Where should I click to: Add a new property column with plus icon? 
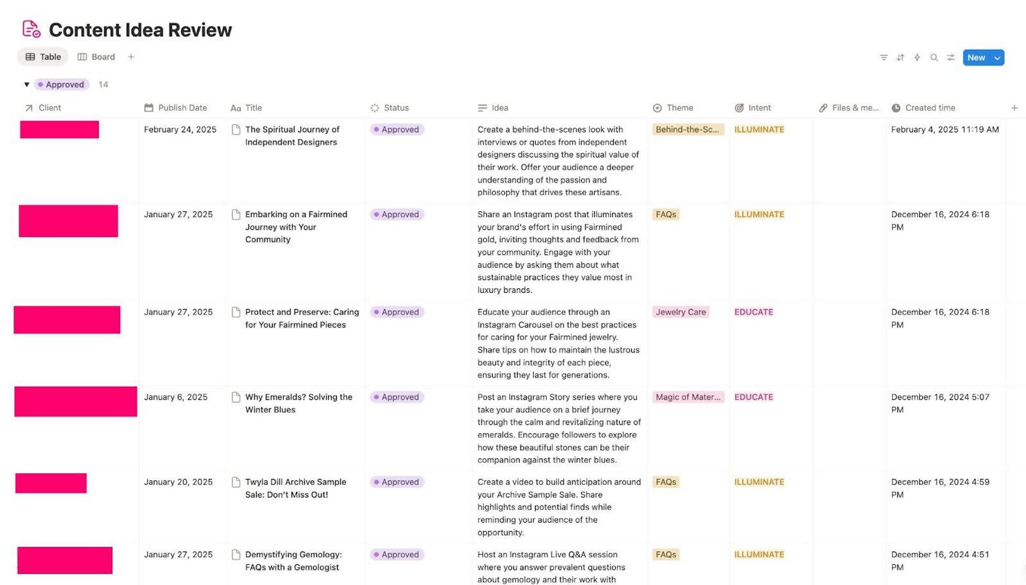pos(1014,108)
